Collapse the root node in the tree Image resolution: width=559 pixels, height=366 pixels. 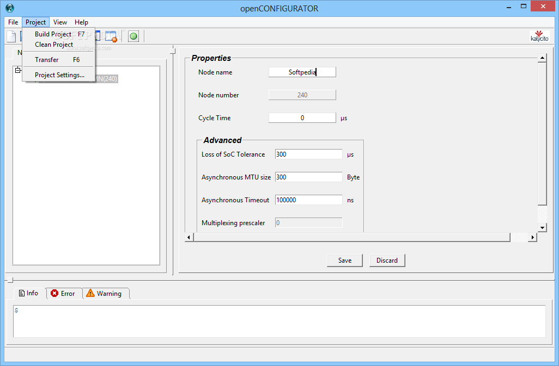tap(18, 70)
